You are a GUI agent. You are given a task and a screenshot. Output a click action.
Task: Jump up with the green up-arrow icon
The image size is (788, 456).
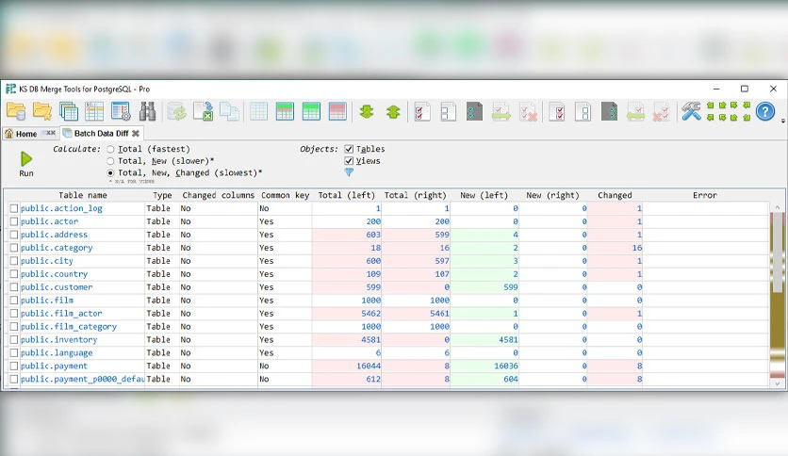coord(393,111)
